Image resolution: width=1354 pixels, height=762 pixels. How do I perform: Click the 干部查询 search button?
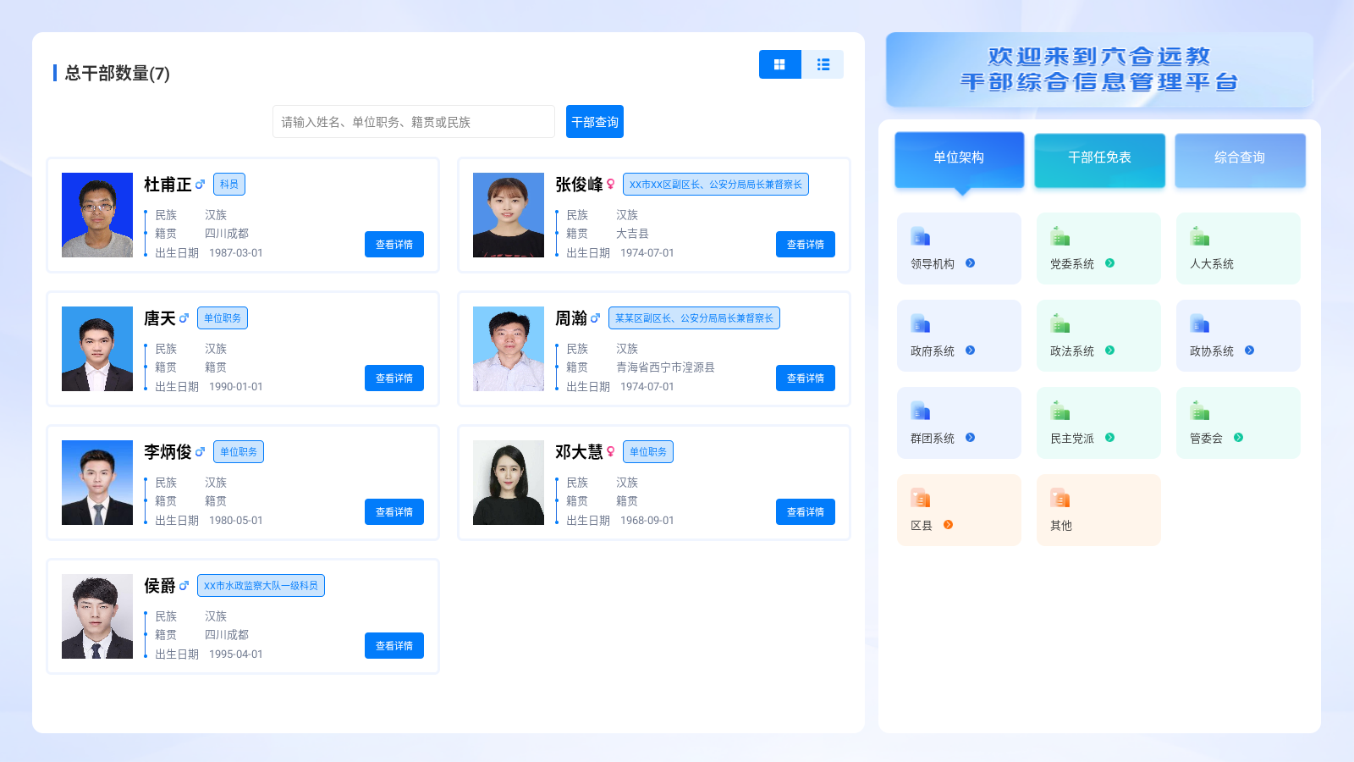pos(595,122)
